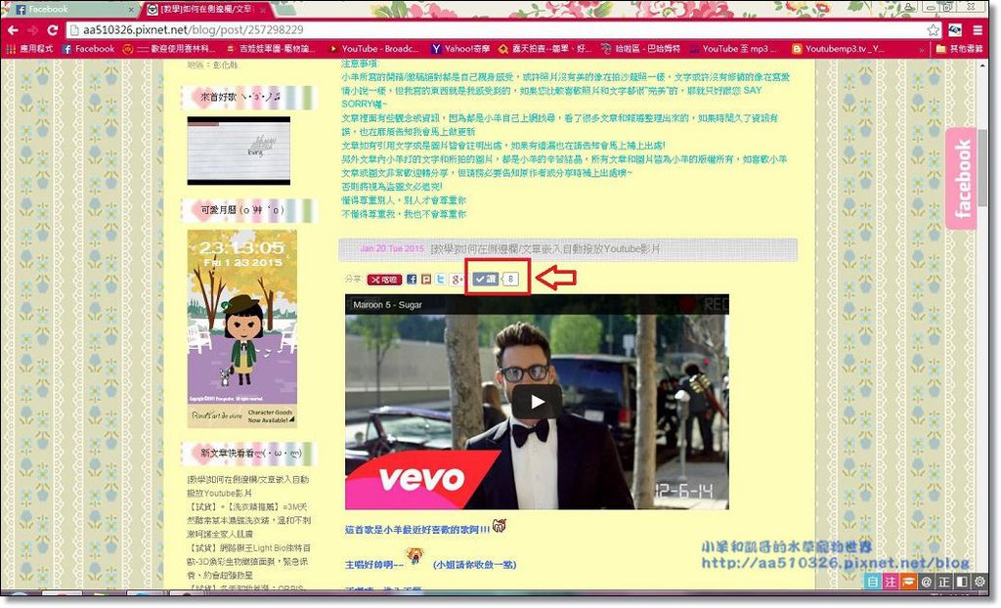Click the orange IME toolbar icon
Screen dimensions: 1001x608
908,582
